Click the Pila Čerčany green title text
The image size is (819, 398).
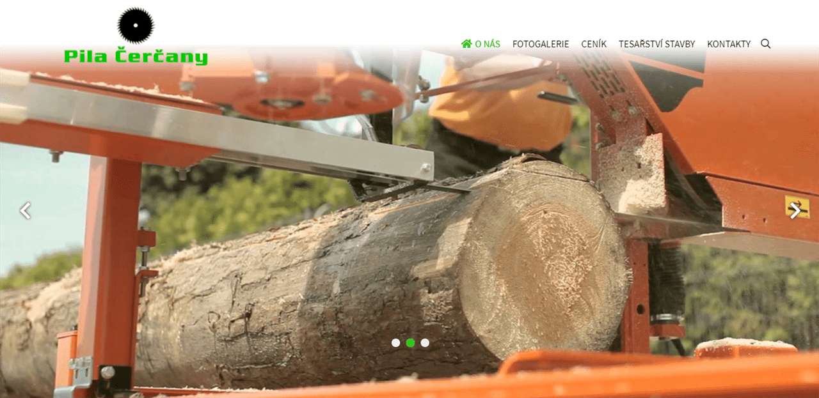[136, 56]
